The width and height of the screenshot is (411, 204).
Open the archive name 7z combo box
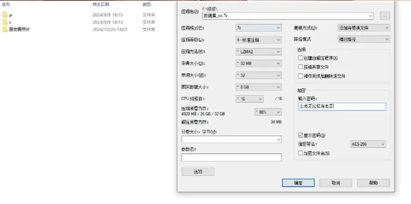[x=288, y=16]
